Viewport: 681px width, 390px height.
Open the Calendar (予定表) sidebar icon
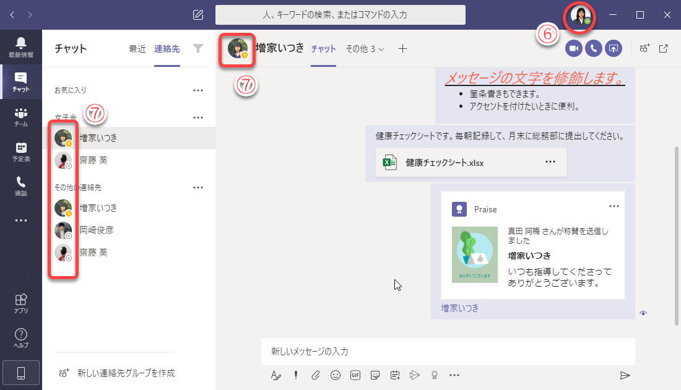(x=21, y=152)
